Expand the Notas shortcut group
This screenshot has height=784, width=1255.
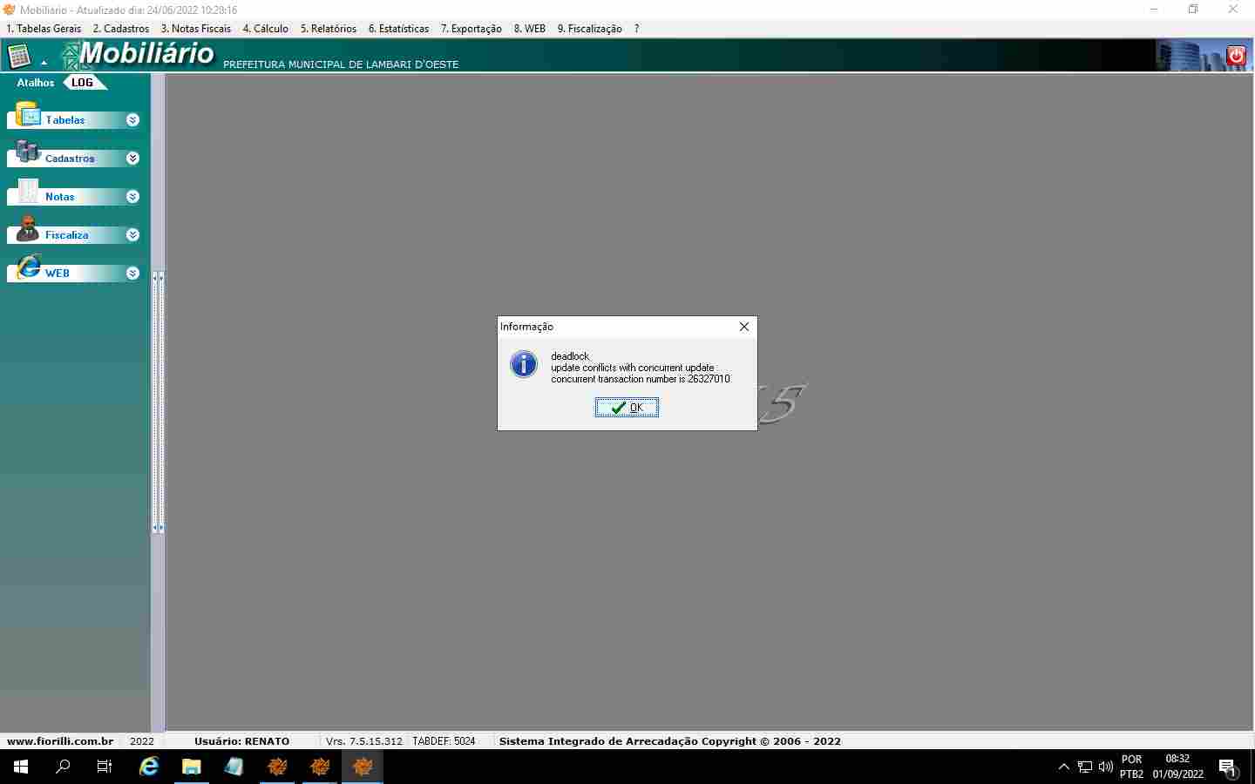132,197
